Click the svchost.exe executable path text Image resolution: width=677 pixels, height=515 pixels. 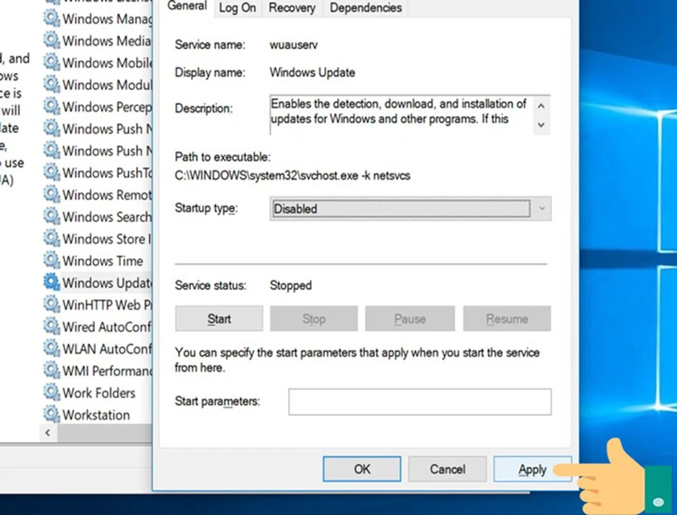(x=293, y=176)
